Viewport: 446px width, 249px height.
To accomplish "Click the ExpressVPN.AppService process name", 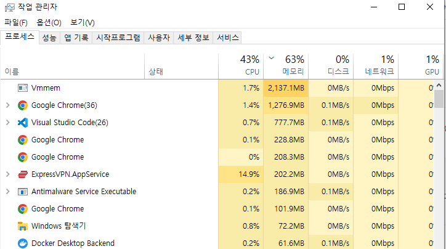I will point(70,174).
